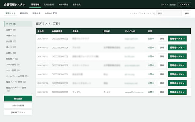
Task: Click the ドメイン名 column header
Action: click(x=130, y=31)
